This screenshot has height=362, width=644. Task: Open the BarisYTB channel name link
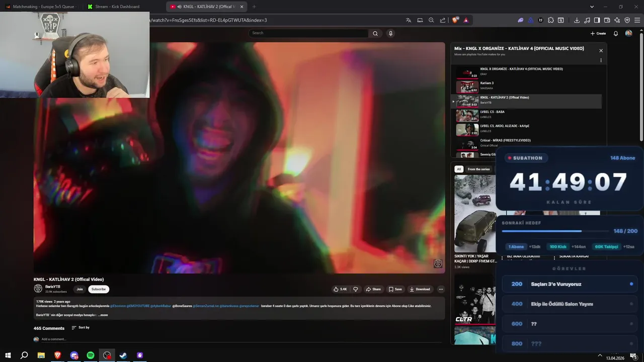click(x=53, y=287)
